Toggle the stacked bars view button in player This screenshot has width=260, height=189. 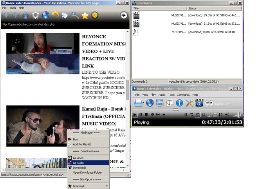[215, 114]
